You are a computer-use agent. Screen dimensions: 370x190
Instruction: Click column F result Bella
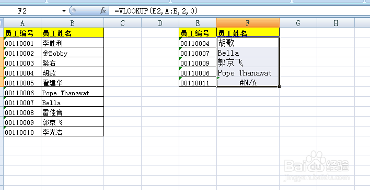point(248,52)
